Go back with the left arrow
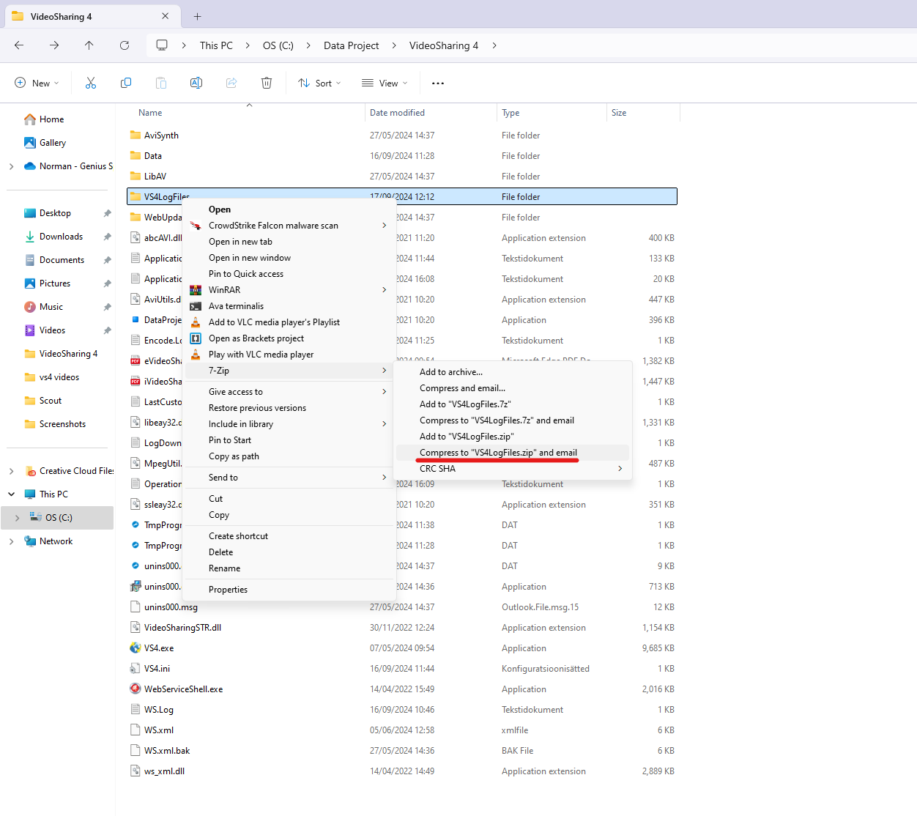Image resolution: width=917 pixels, height=816 pixels. pos(19,45)
